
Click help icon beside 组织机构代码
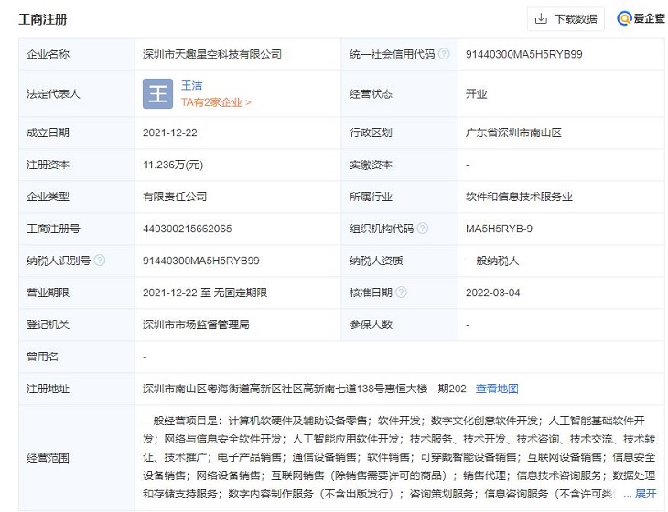[x=421, y=229]
